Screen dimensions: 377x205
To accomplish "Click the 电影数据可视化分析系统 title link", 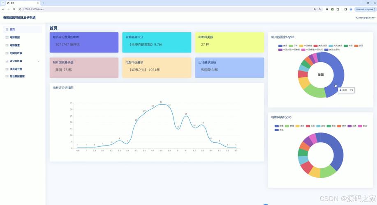I will click(19, 18).
